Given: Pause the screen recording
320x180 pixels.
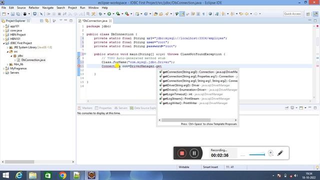Looking at the screenshot, I should [194, 153].
